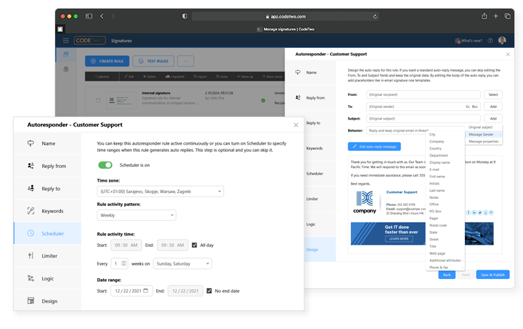This screenshot has height=329, width=523.
Task: Open the weekdays dropdown showing Sunday, Saturday
Action: tap(182, 263)
